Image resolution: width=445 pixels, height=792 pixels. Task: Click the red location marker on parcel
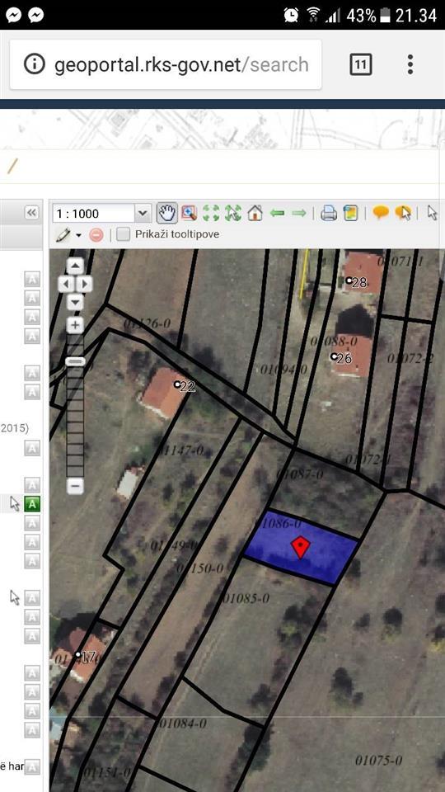[301, 546]
